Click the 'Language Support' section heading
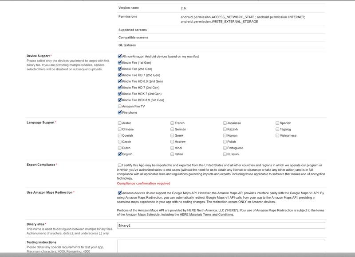The image size is (355, 257). point(40,123)
